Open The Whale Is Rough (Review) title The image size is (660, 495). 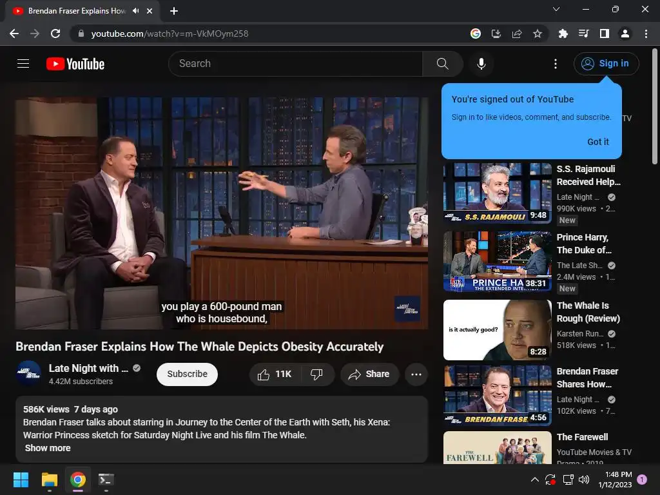588,313
